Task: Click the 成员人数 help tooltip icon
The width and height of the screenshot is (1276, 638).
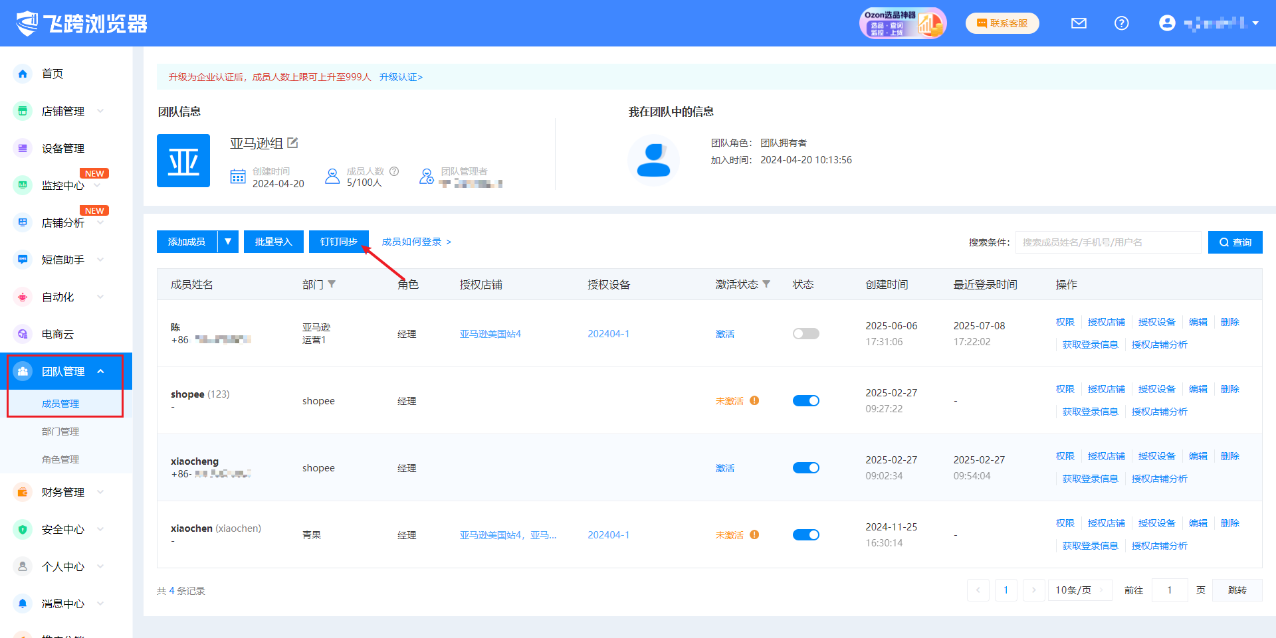Action: 394,171
